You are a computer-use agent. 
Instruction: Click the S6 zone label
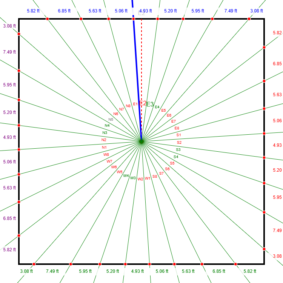[x=167, y=169]
